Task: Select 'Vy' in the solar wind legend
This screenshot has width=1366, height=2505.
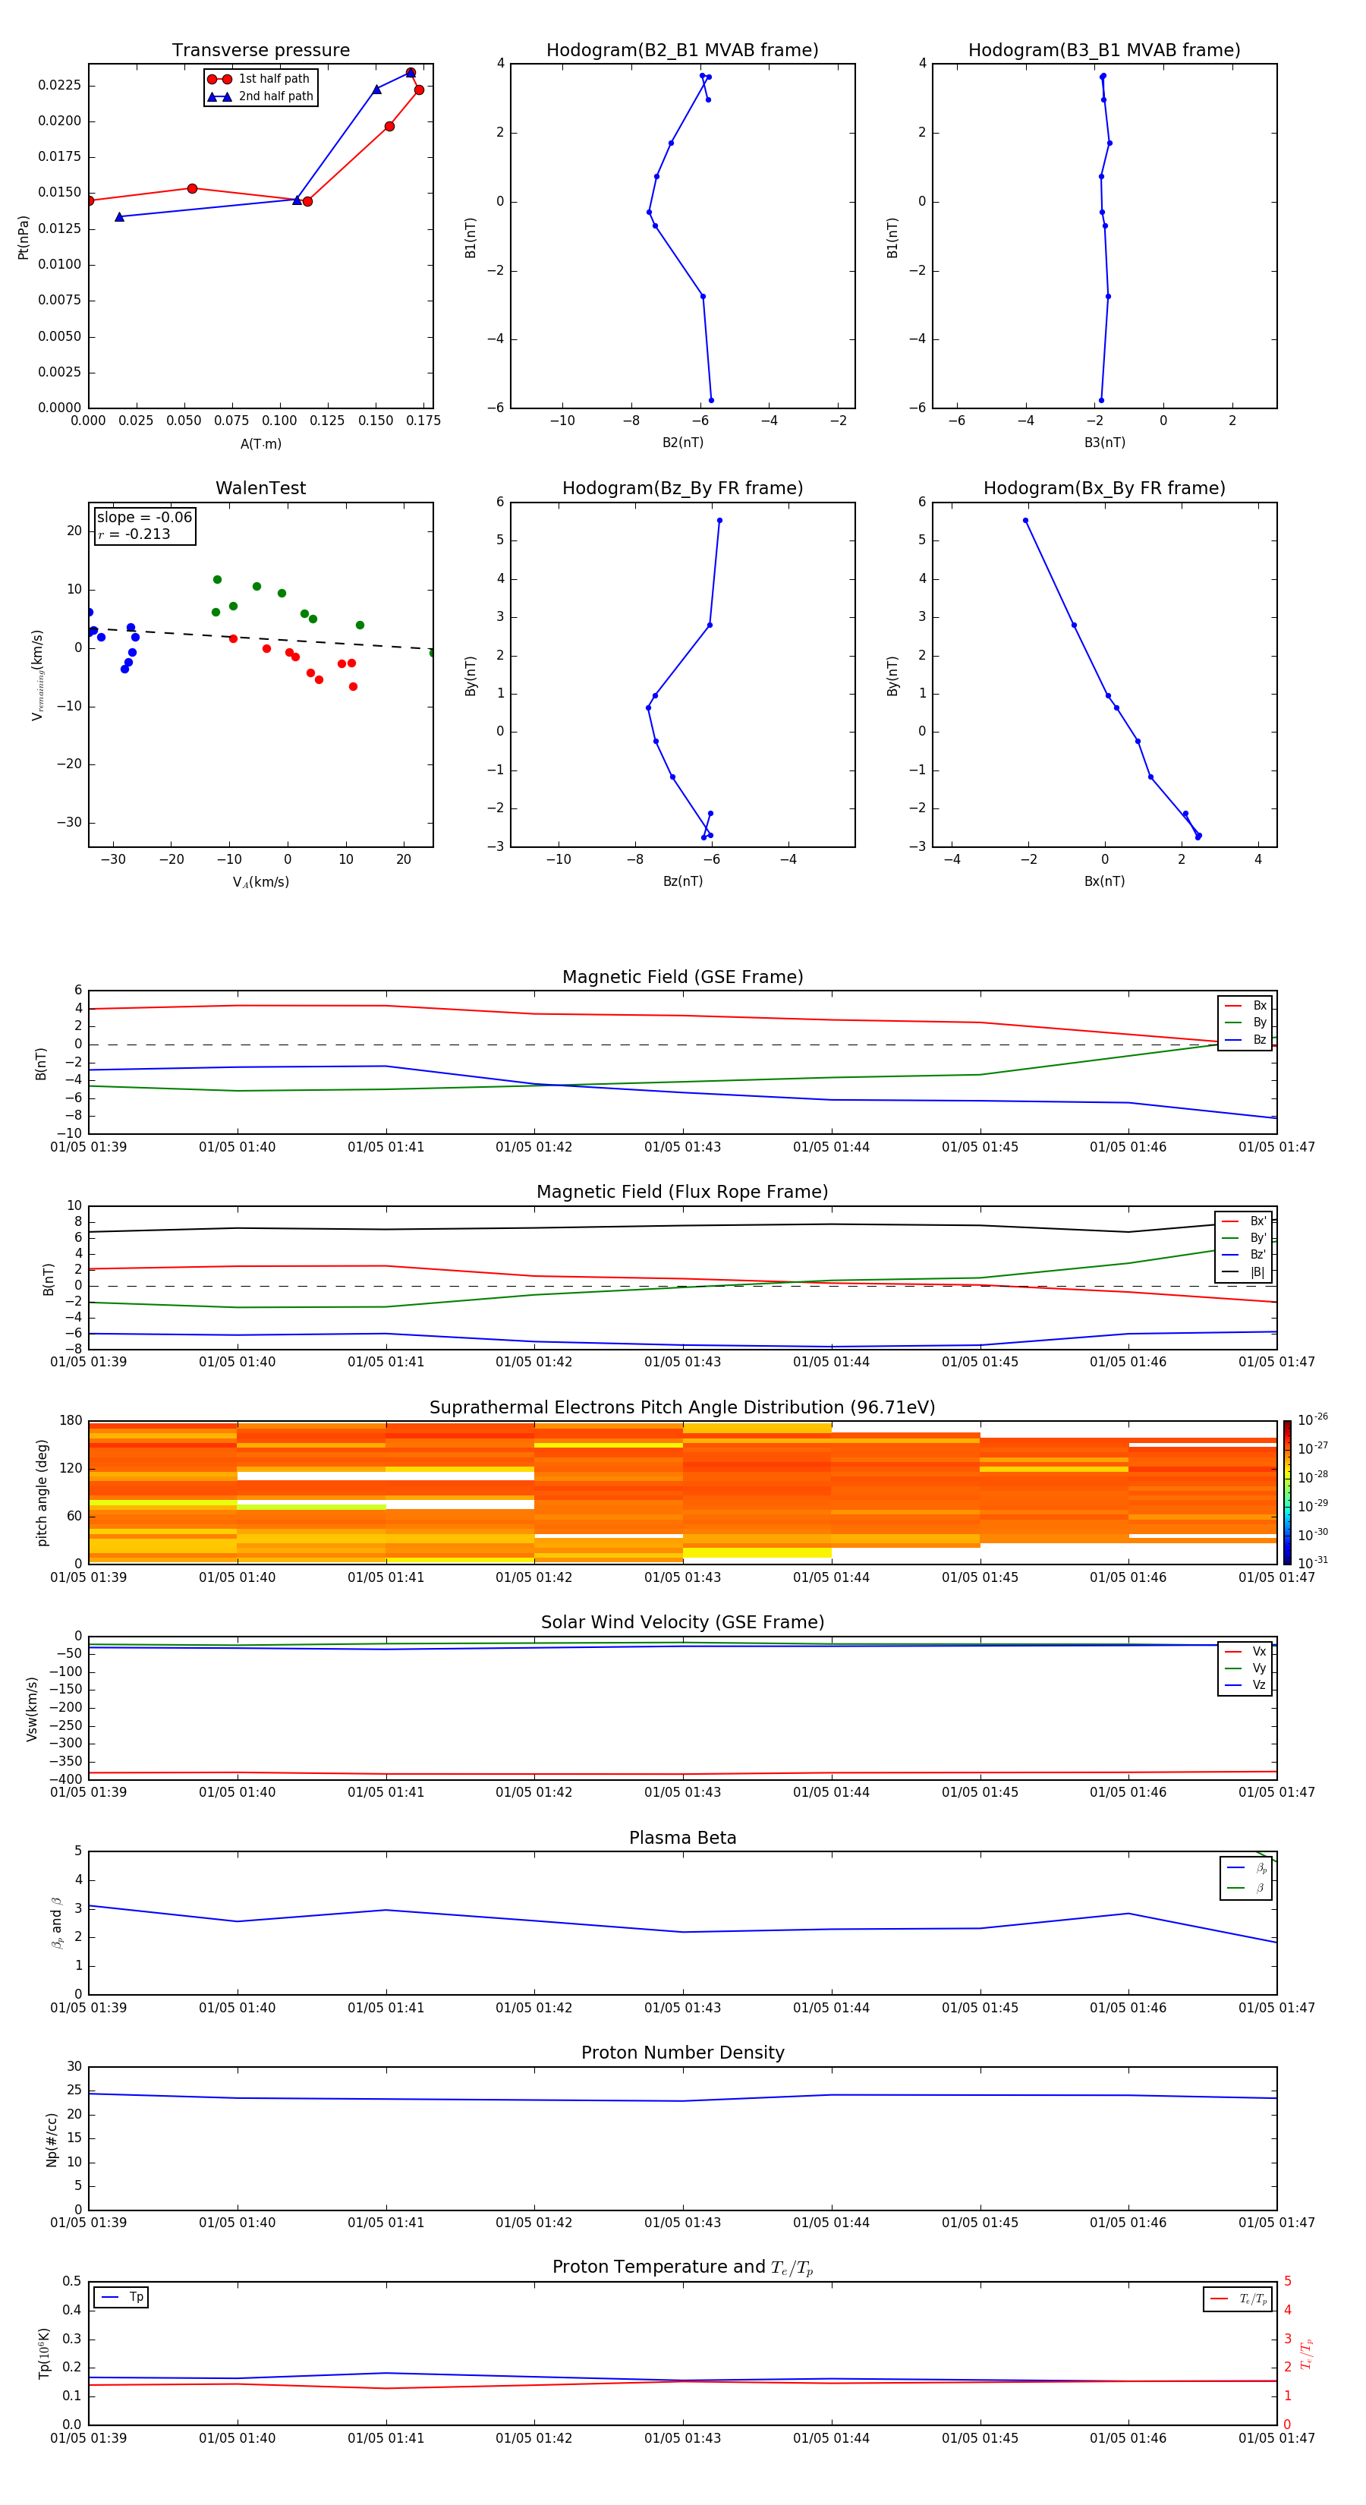Action: click(x=1245, y=1668)
